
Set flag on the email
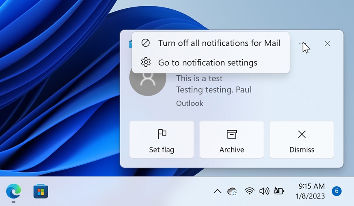(x=162, y=140)
